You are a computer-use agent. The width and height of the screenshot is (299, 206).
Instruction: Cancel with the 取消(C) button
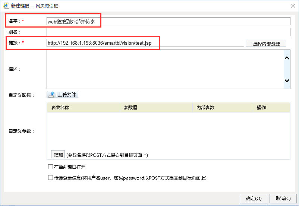[283, 199]
